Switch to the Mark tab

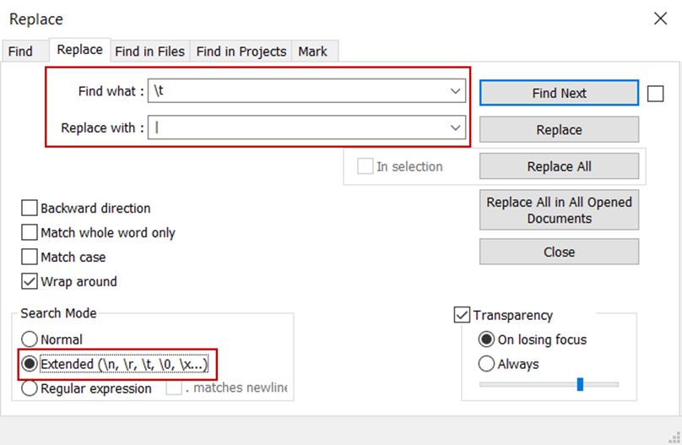click(x=312, y=52)
